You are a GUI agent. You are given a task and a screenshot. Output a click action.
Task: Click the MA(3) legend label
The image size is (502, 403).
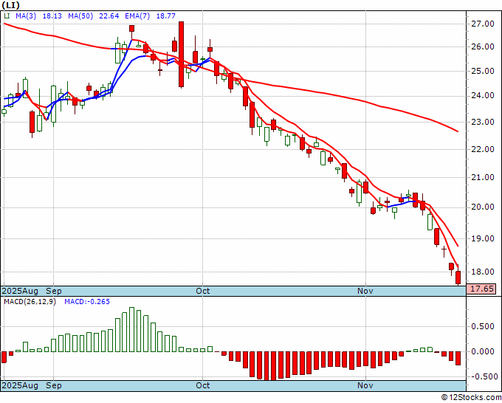click(x=26, y=15)
